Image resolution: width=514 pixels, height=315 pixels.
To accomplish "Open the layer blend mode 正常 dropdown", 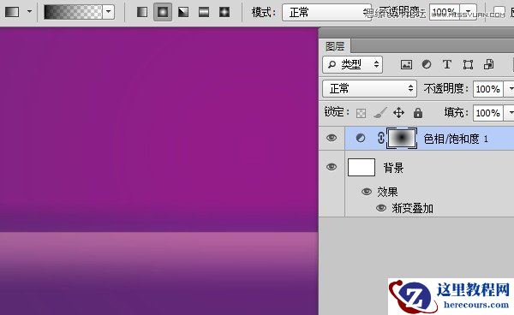I will (370, 89).
